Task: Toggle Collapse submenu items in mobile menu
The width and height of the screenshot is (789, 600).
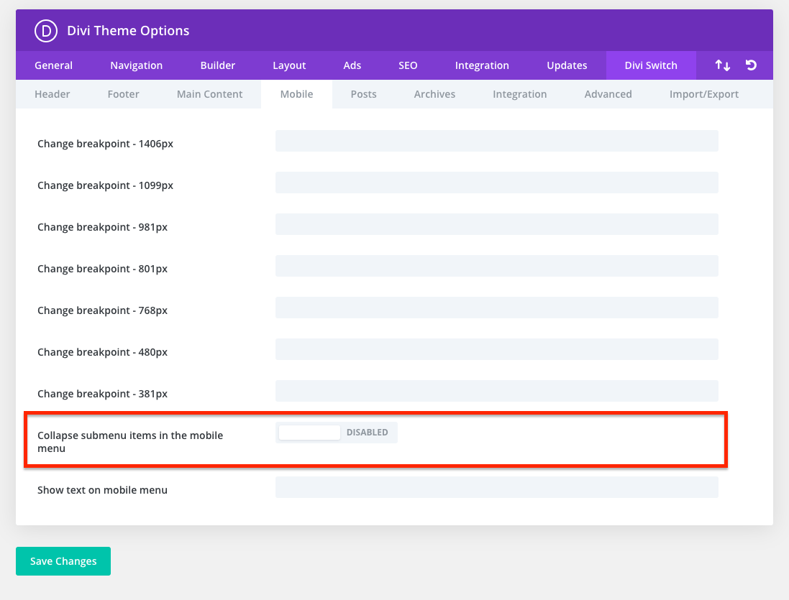Action: (336, 433)
